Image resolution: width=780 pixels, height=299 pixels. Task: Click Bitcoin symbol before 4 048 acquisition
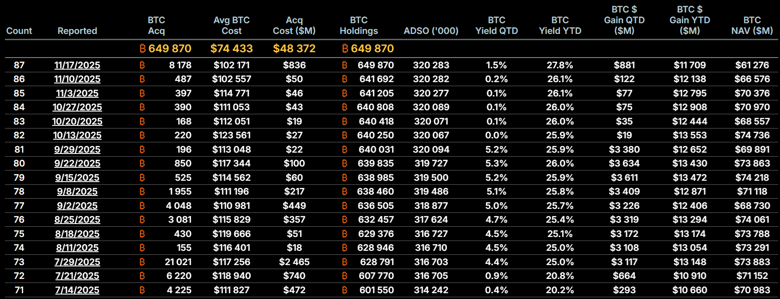click(142, 206)
